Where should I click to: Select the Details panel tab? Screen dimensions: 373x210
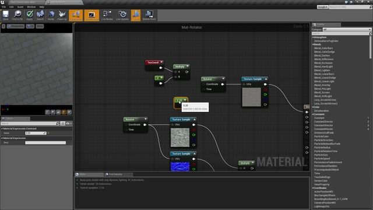[15, 118]
